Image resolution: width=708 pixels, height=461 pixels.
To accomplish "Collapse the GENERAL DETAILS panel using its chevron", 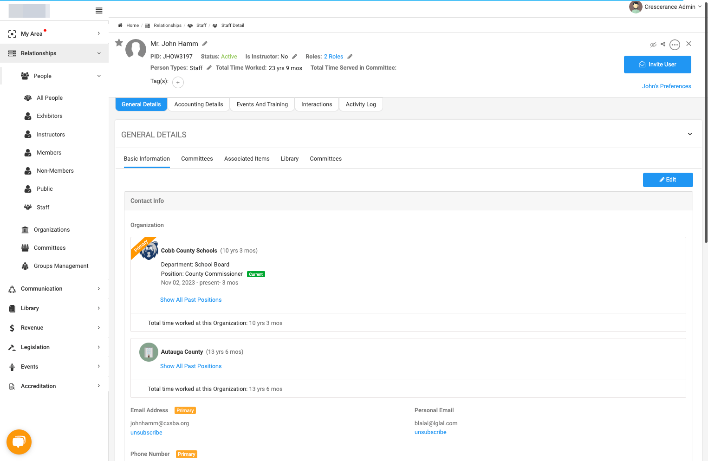I will (x=690, y=134).
